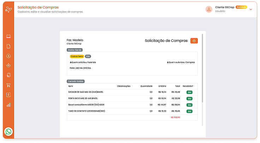The width and height of the screenshot is (260, 143).
Task: Open WhatsApp support chat button
Action: point(8,132)
